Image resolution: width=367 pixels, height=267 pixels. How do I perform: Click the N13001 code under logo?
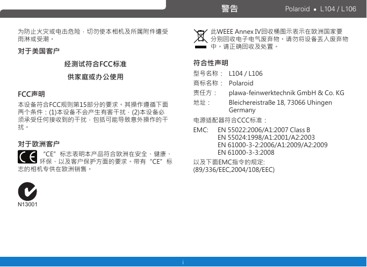[x=27, y=204]
